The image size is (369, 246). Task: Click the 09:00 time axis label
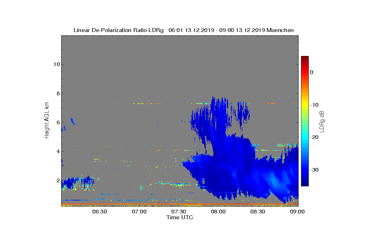click(x=297, y=212)
